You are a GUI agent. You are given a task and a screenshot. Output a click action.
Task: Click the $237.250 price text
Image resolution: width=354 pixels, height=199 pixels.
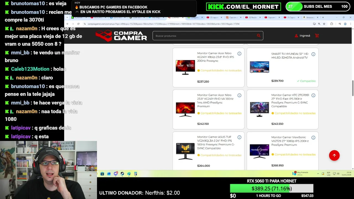click(203, 82)
